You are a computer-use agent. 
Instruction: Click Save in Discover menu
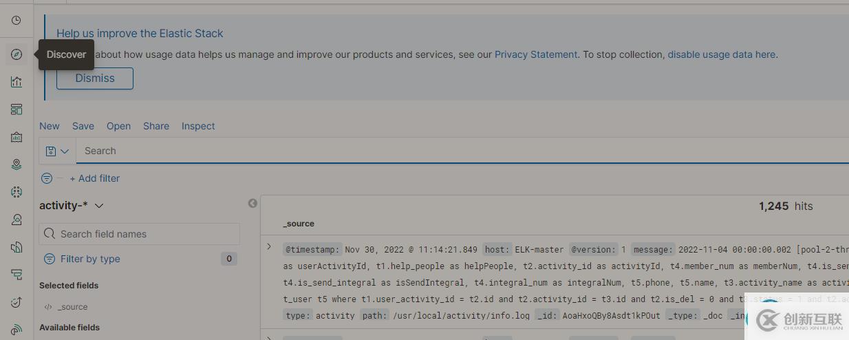click(83, 126)
